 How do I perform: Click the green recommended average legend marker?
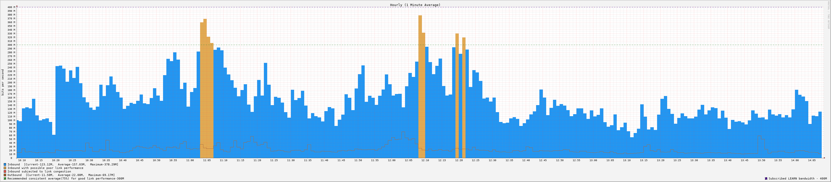(5, 178)
